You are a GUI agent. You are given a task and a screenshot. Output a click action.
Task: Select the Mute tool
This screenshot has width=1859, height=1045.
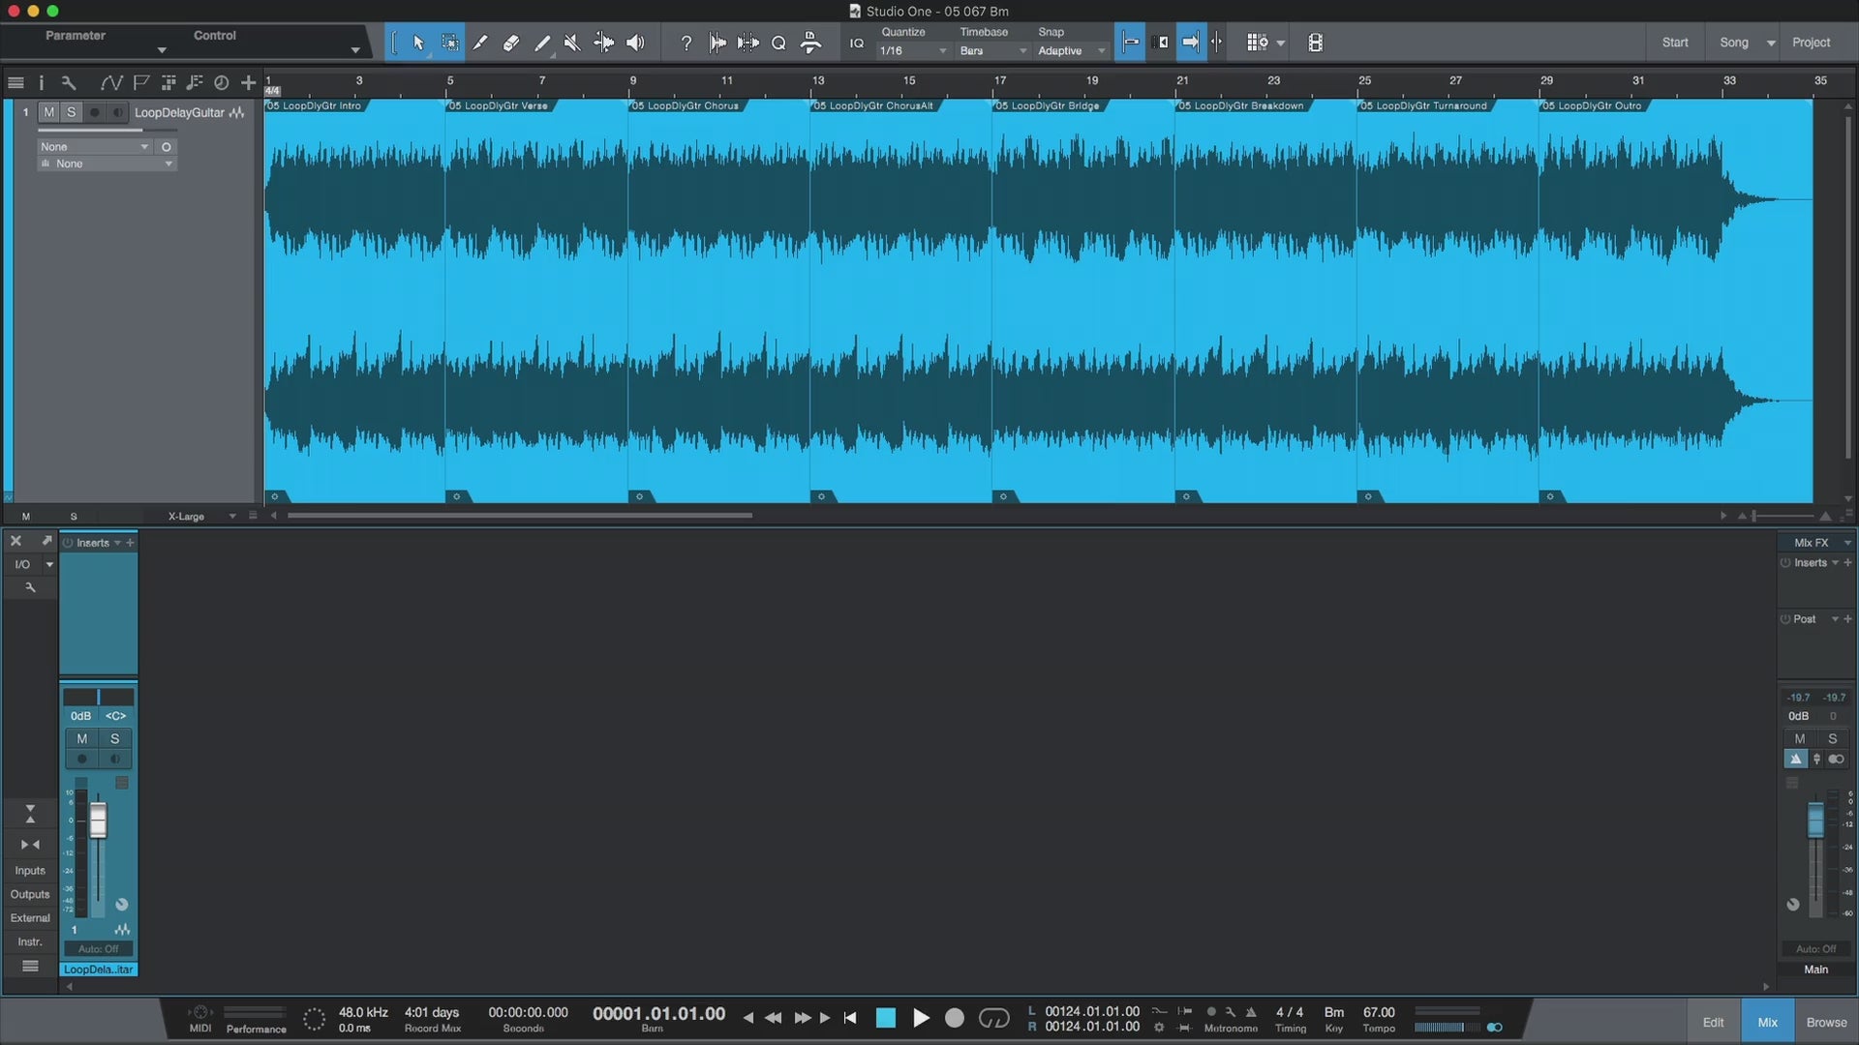[x=572, y=43]
